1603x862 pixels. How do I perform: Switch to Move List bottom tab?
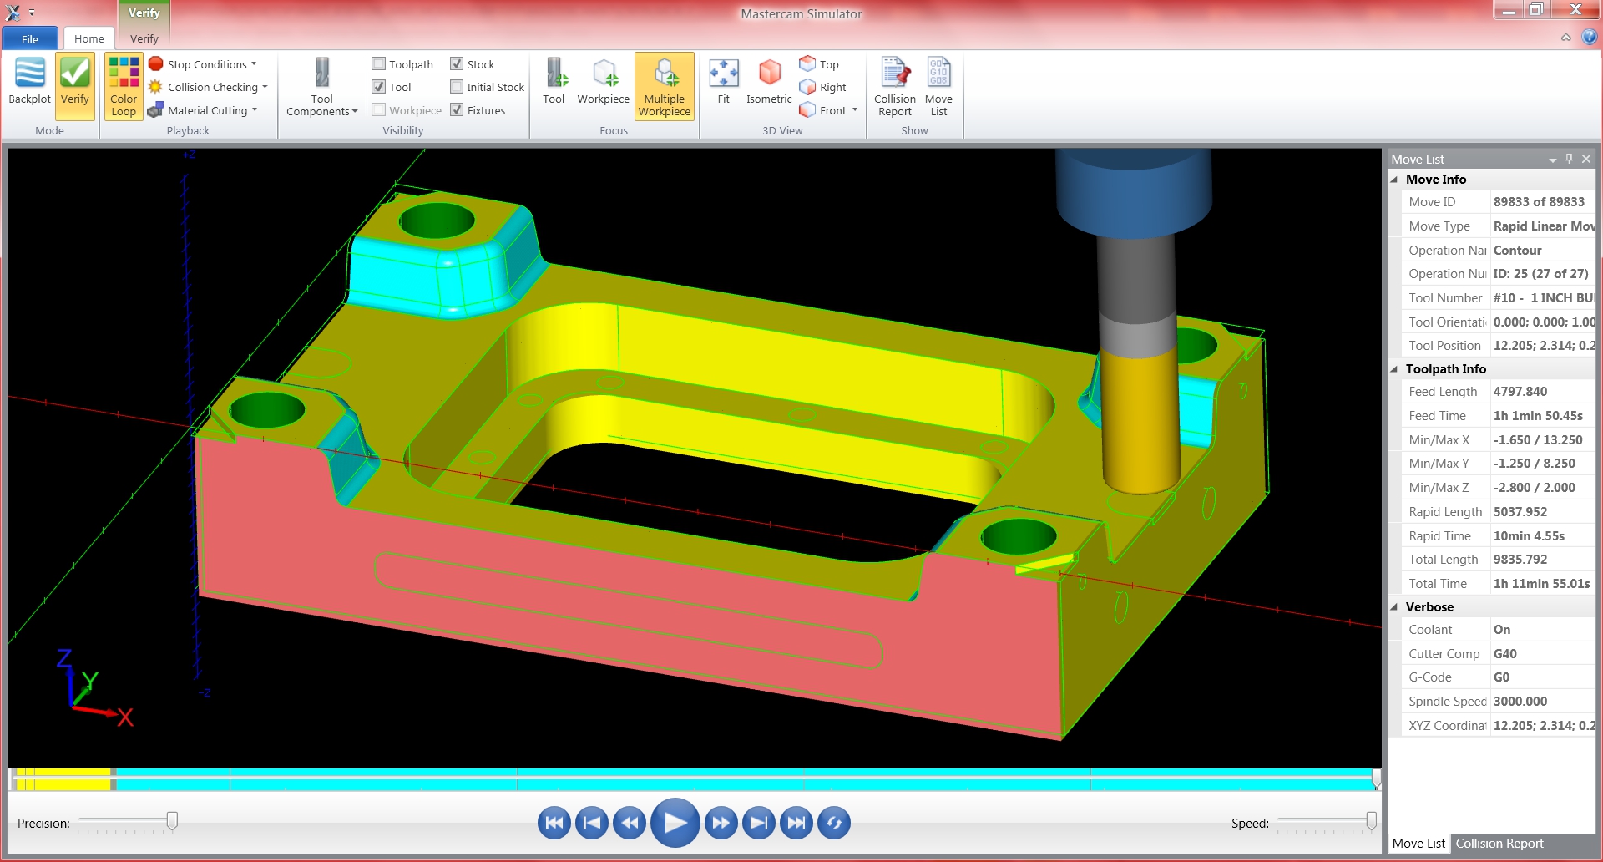pyautogui.click(x=1418, y=844)
